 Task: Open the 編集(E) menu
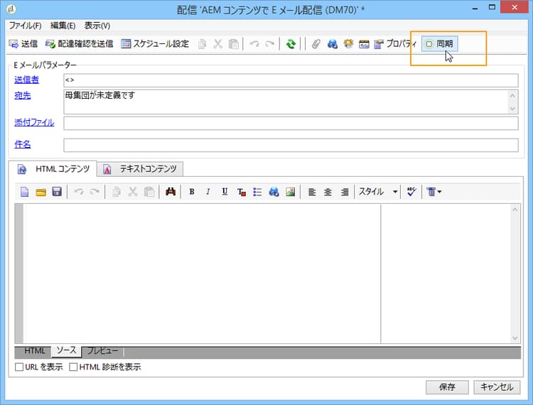[x=63, y=26]
